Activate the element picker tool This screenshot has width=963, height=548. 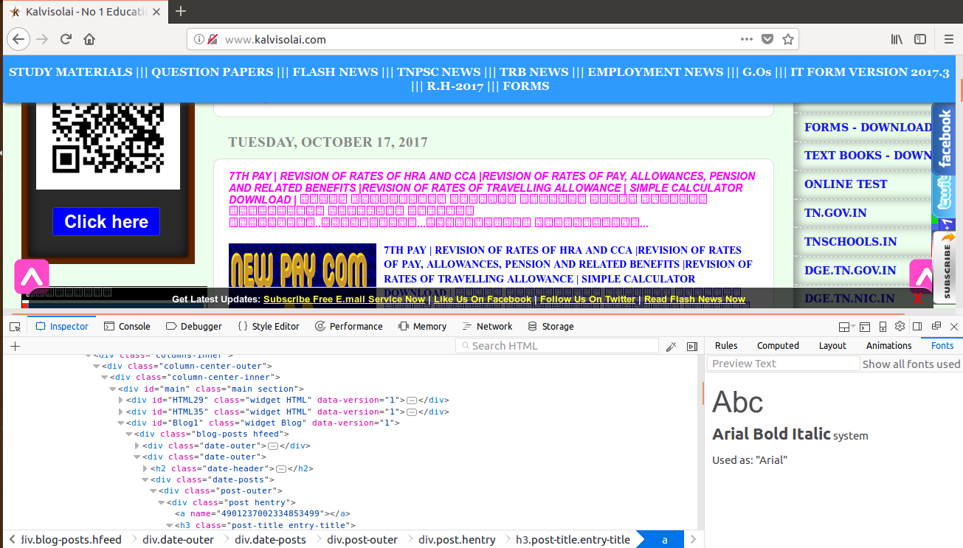pyautogui.click(x=14, y=325)
